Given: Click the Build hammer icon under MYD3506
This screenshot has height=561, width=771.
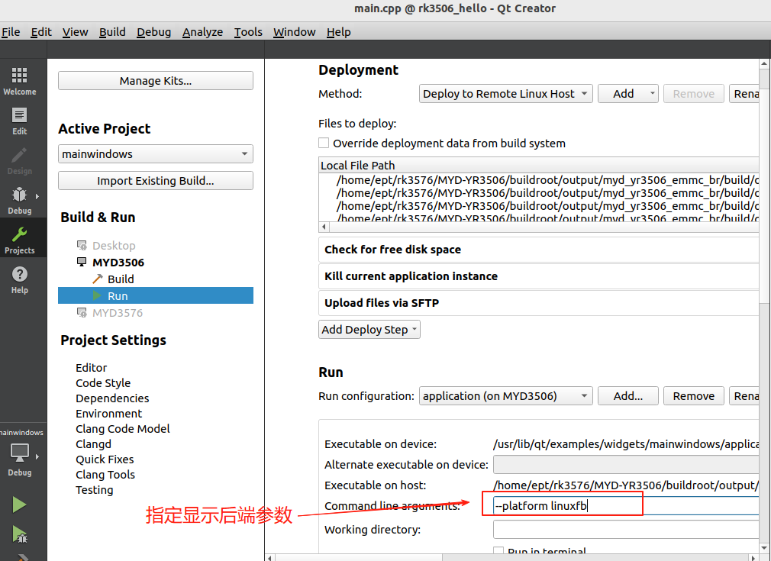Looking at the screenshot, I should [98, 279].
